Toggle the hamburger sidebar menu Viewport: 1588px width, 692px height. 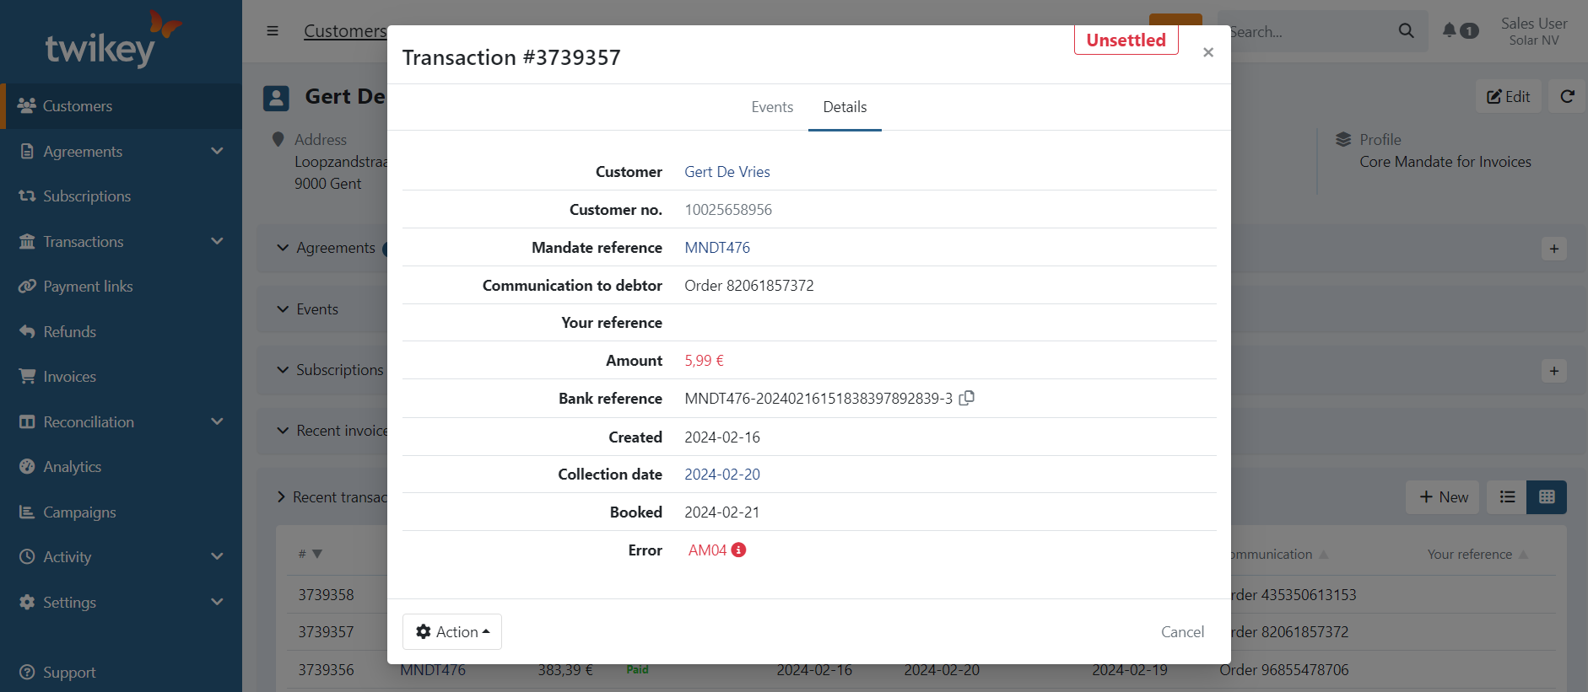pyautogui.click(x=273, y=31)
